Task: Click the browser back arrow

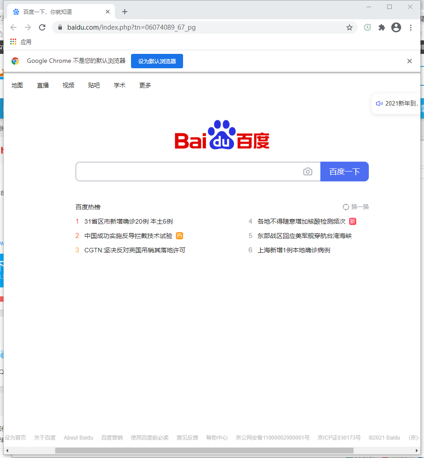Action: pos(13,27)
